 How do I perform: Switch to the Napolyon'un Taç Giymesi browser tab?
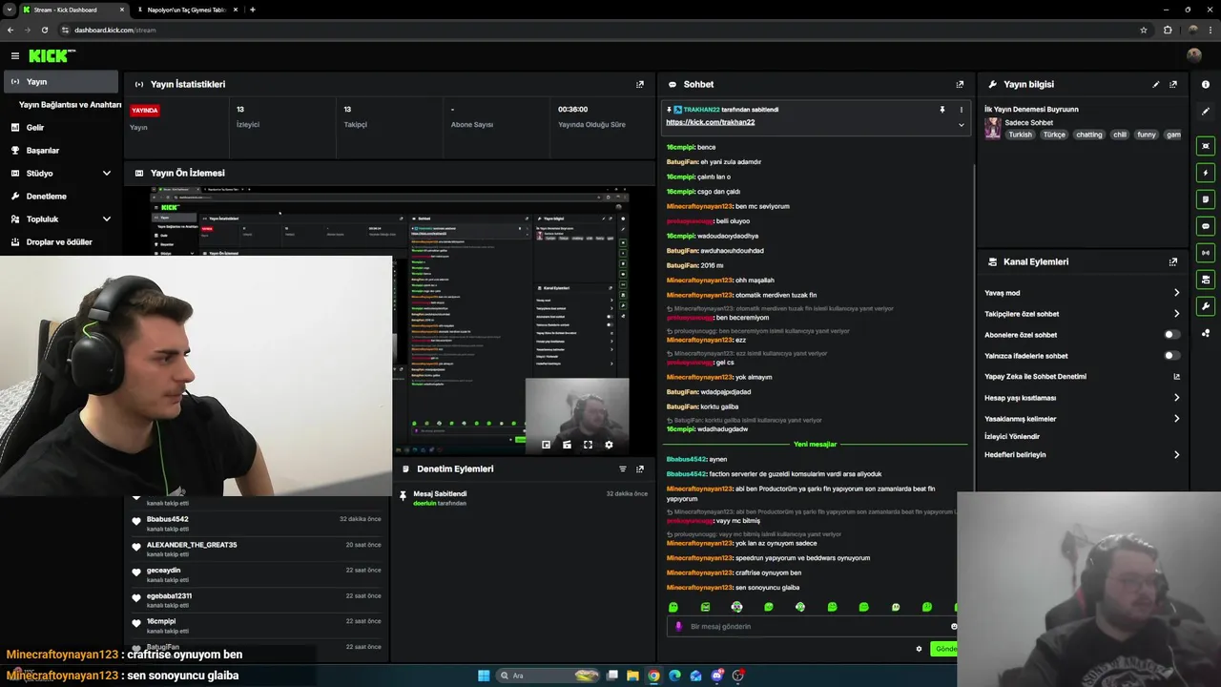click(x=187, y=10)
